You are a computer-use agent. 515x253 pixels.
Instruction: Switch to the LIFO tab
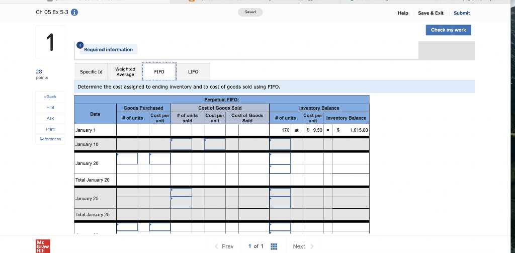point(193,71)
